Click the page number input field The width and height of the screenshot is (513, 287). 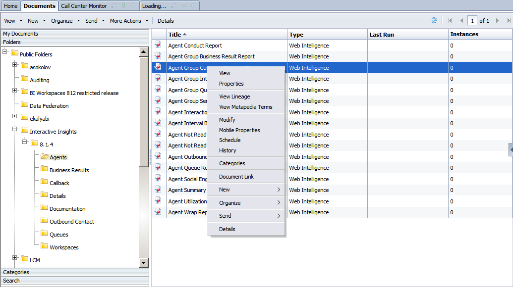pyautogui.click(x=472, y=21)
